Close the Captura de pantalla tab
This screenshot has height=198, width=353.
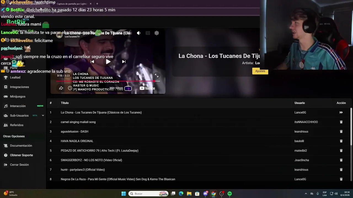point(91,4)
